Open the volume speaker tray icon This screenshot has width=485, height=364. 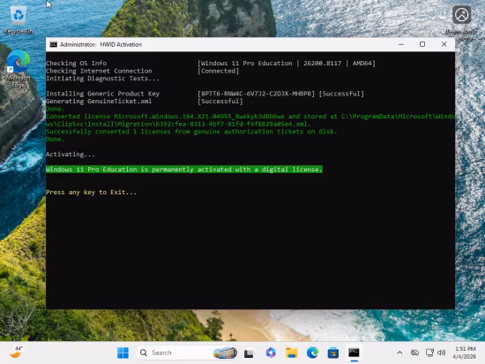(x=442, y=353)
